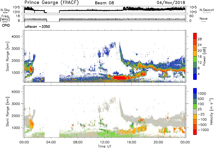Select the 'Freq. [MHz]' axis label

click(5, 18)
